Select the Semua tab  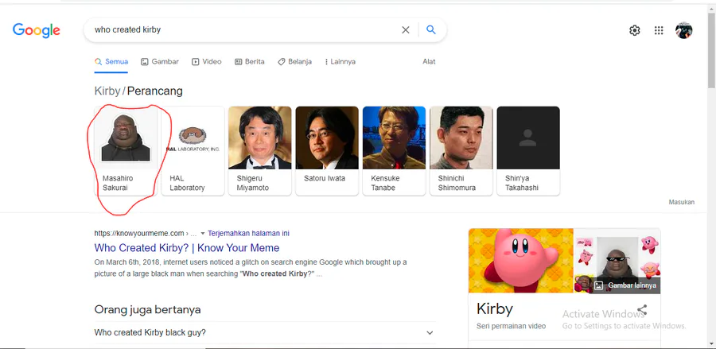tap(111, 61)
